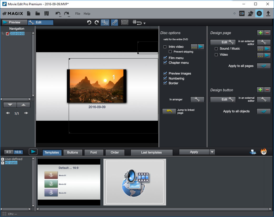Screen dimensions: 274x217
Task: Click the Last templates button
Action: pos(151,152)
